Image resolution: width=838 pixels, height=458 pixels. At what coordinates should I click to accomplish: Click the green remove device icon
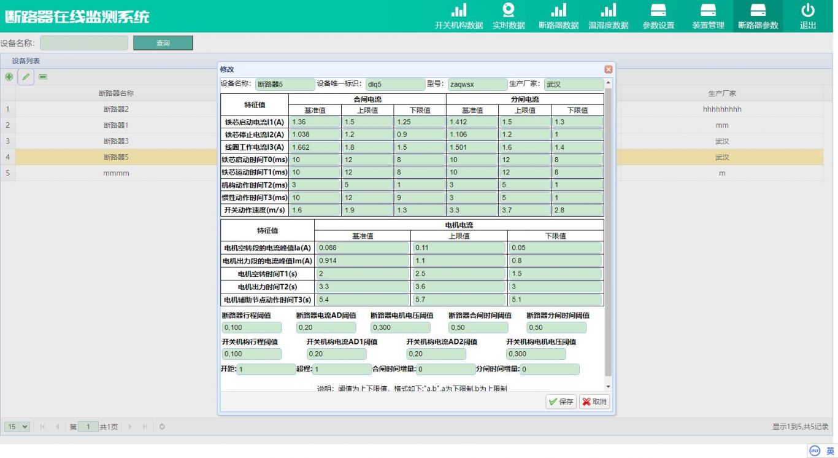[x=43, y=77]
